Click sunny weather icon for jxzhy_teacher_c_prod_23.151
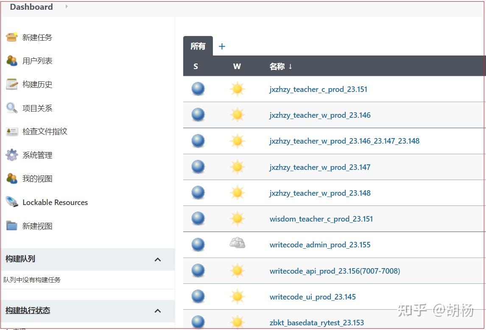The width and height of the screenshot is (486, 330). (237, 89)
